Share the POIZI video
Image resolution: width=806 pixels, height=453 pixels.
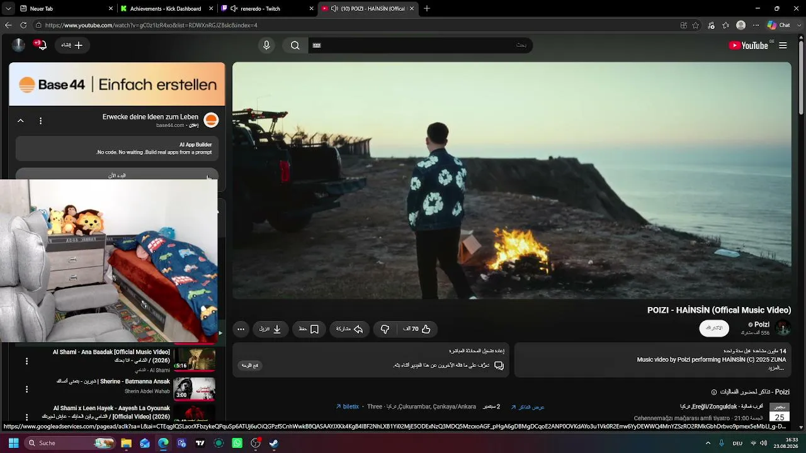tap(349, 329)
